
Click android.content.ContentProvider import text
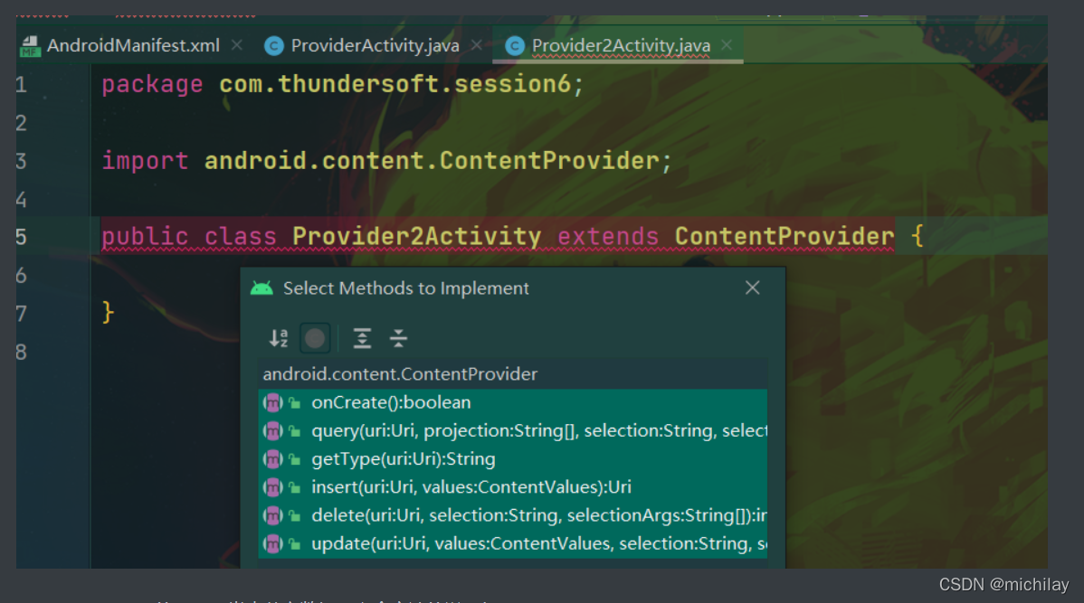click(x=433, y=161)
